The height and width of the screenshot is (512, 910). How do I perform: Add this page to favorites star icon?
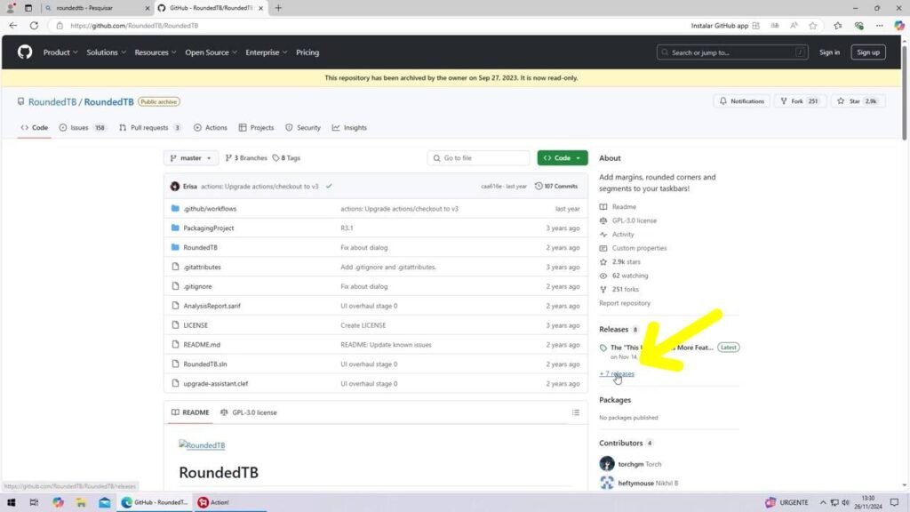click(x=813, y=26)
